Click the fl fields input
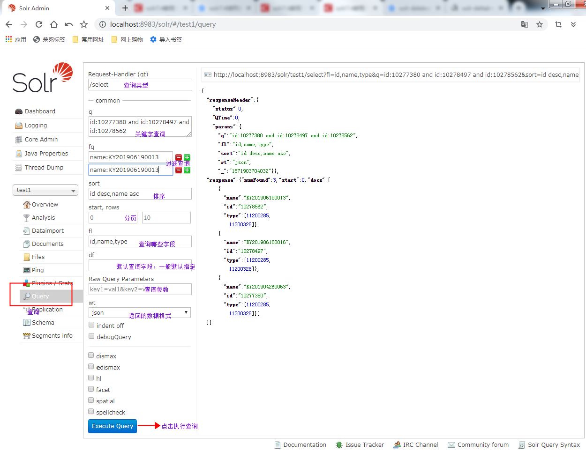This screenshot has height=452, width=586. pyautogui.click(x=140, y=242)
